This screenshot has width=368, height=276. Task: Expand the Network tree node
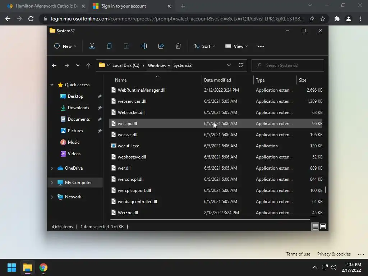[52, 197]
